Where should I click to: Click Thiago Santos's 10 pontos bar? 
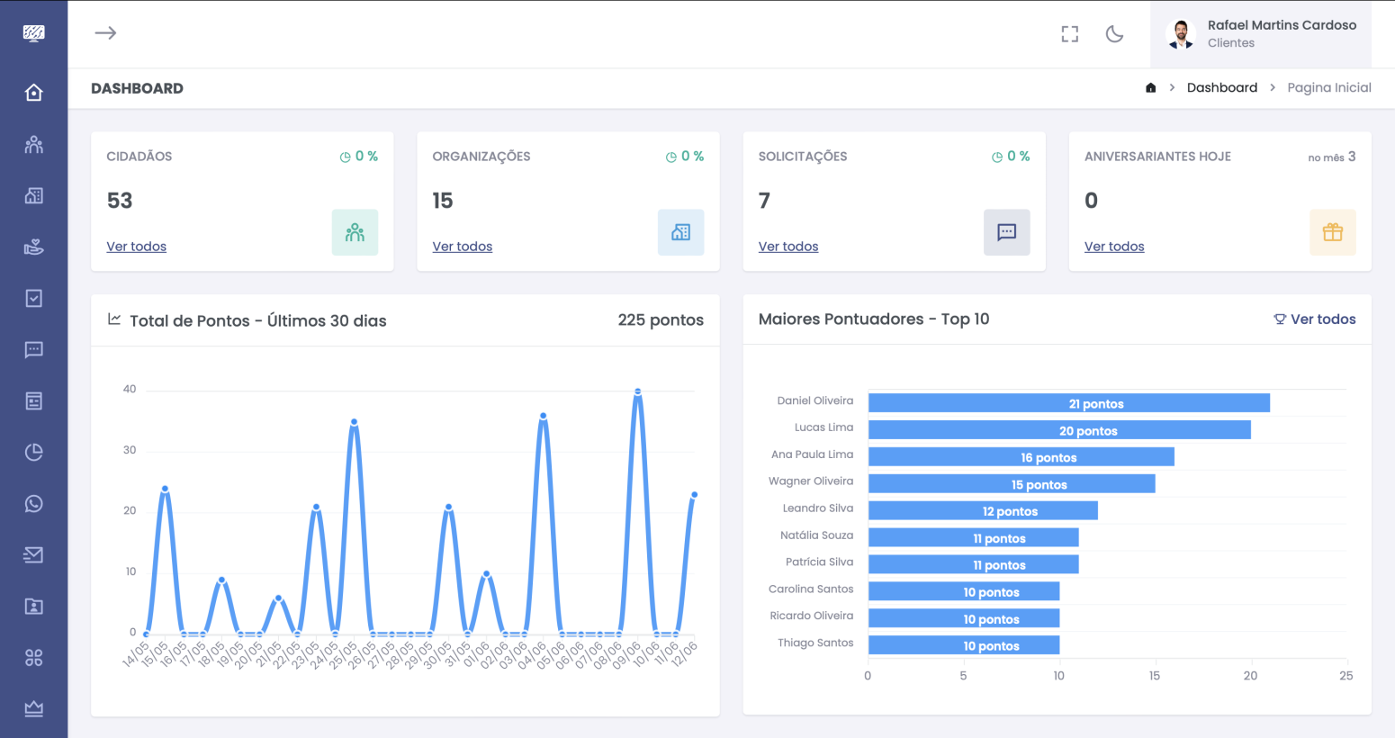[964, 645]
